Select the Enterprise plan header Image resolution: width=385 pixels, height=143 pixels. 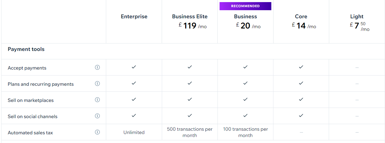click(134, 16)
